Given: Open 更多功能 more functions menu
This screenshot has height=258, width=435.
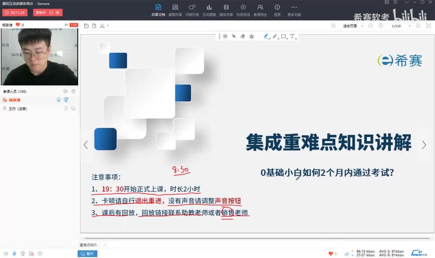Looking at the screenshot, I should tap(294, 10).
